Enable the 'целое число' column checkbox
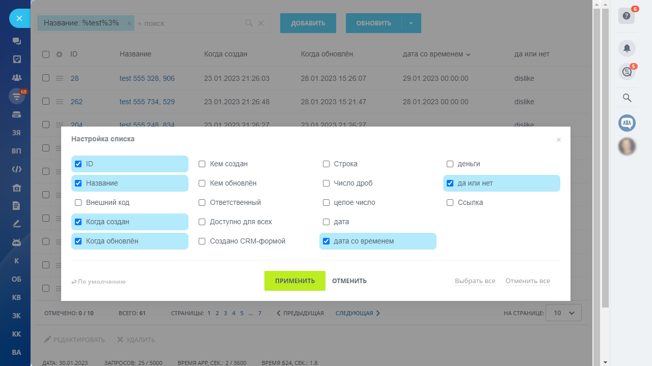The image size is (652, 366). coord(327,203)
